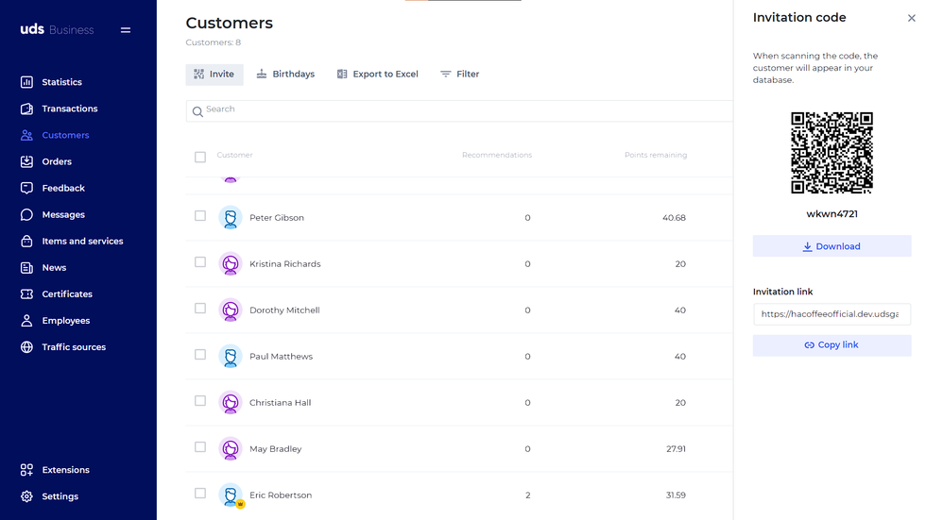926x520 pixels.
Task: Click Christiana Hall's avatar icon
Action: [x=231, y=403]
